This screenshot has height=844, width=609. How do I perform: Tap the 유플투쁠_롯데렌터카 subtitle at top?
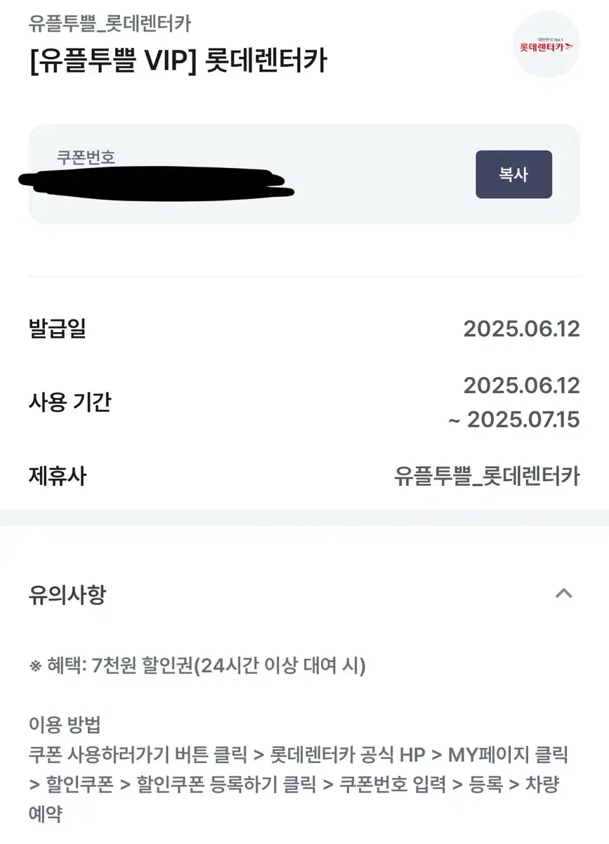click(110, 24)
